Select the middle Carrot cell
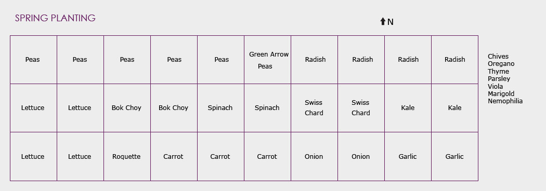546x191 pixels. pos(221,157)
